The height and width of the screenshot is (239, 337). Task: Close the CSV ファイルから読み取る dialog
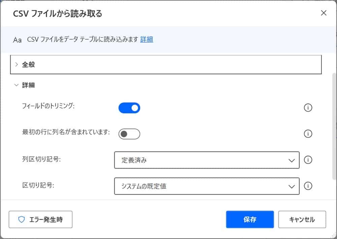[324, 13]
